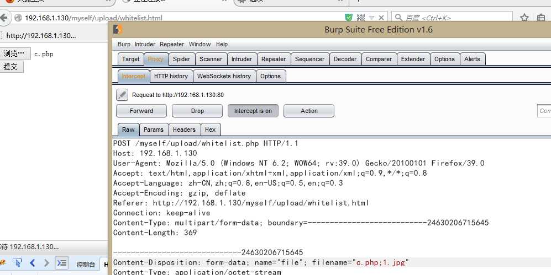Toggle the command line icon in developer toolbar
The height and width of the screenshot is (275, 551).
61,262
